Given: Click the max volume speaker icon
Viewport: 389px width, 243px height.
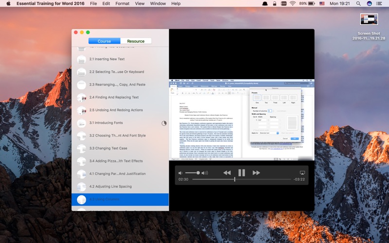Looking at the screenshot, I should 205,173.
